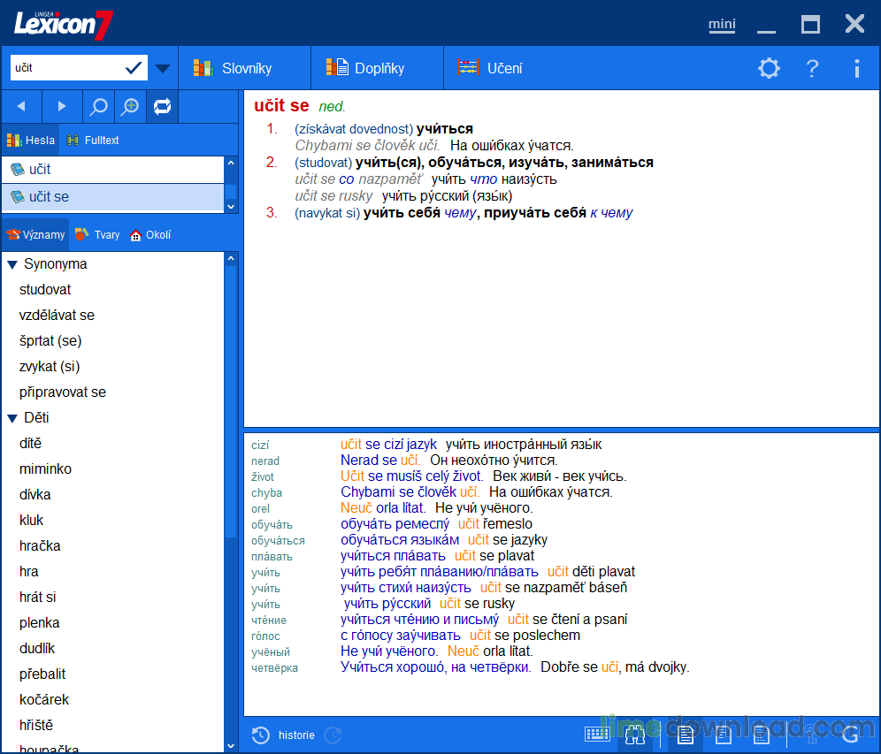Collapse the Synonyma section
The image size is (881, 754).
click(11, 263)
